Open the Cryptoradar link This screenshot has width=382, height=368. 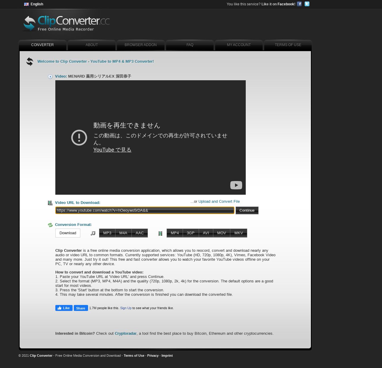click(x=126, y=334)
